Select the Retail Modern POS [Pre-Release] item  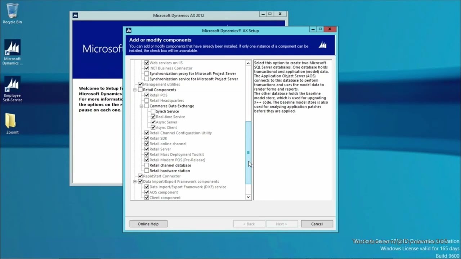click(x=177, y=160)
